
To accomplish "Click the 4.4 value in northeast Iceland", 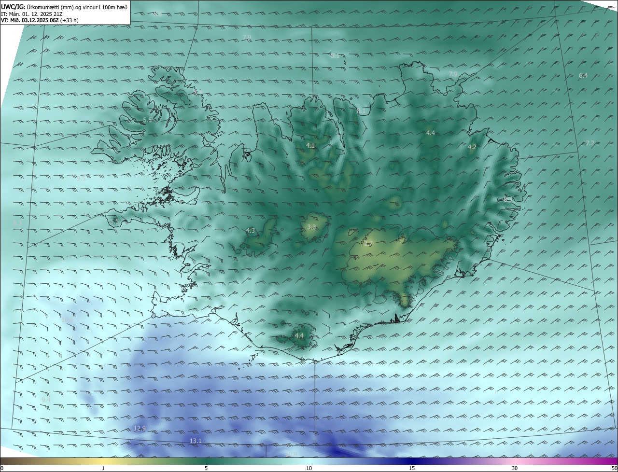I will point(431,133).
